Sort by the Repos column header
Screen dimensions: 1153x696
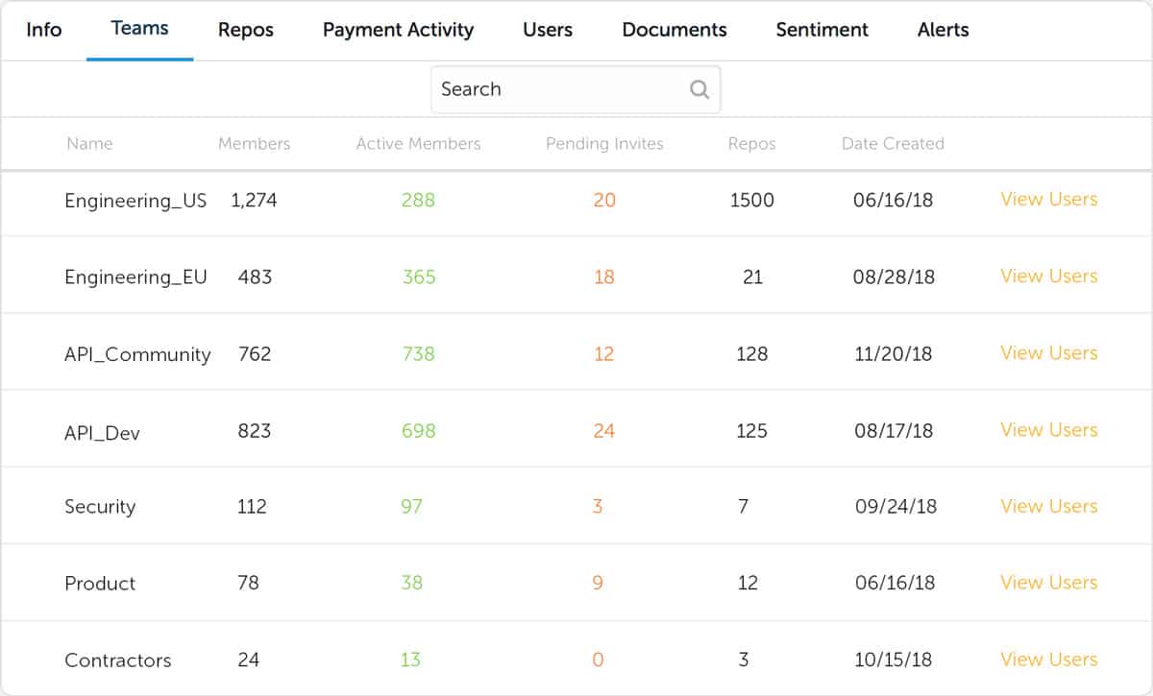pos(751,144)
